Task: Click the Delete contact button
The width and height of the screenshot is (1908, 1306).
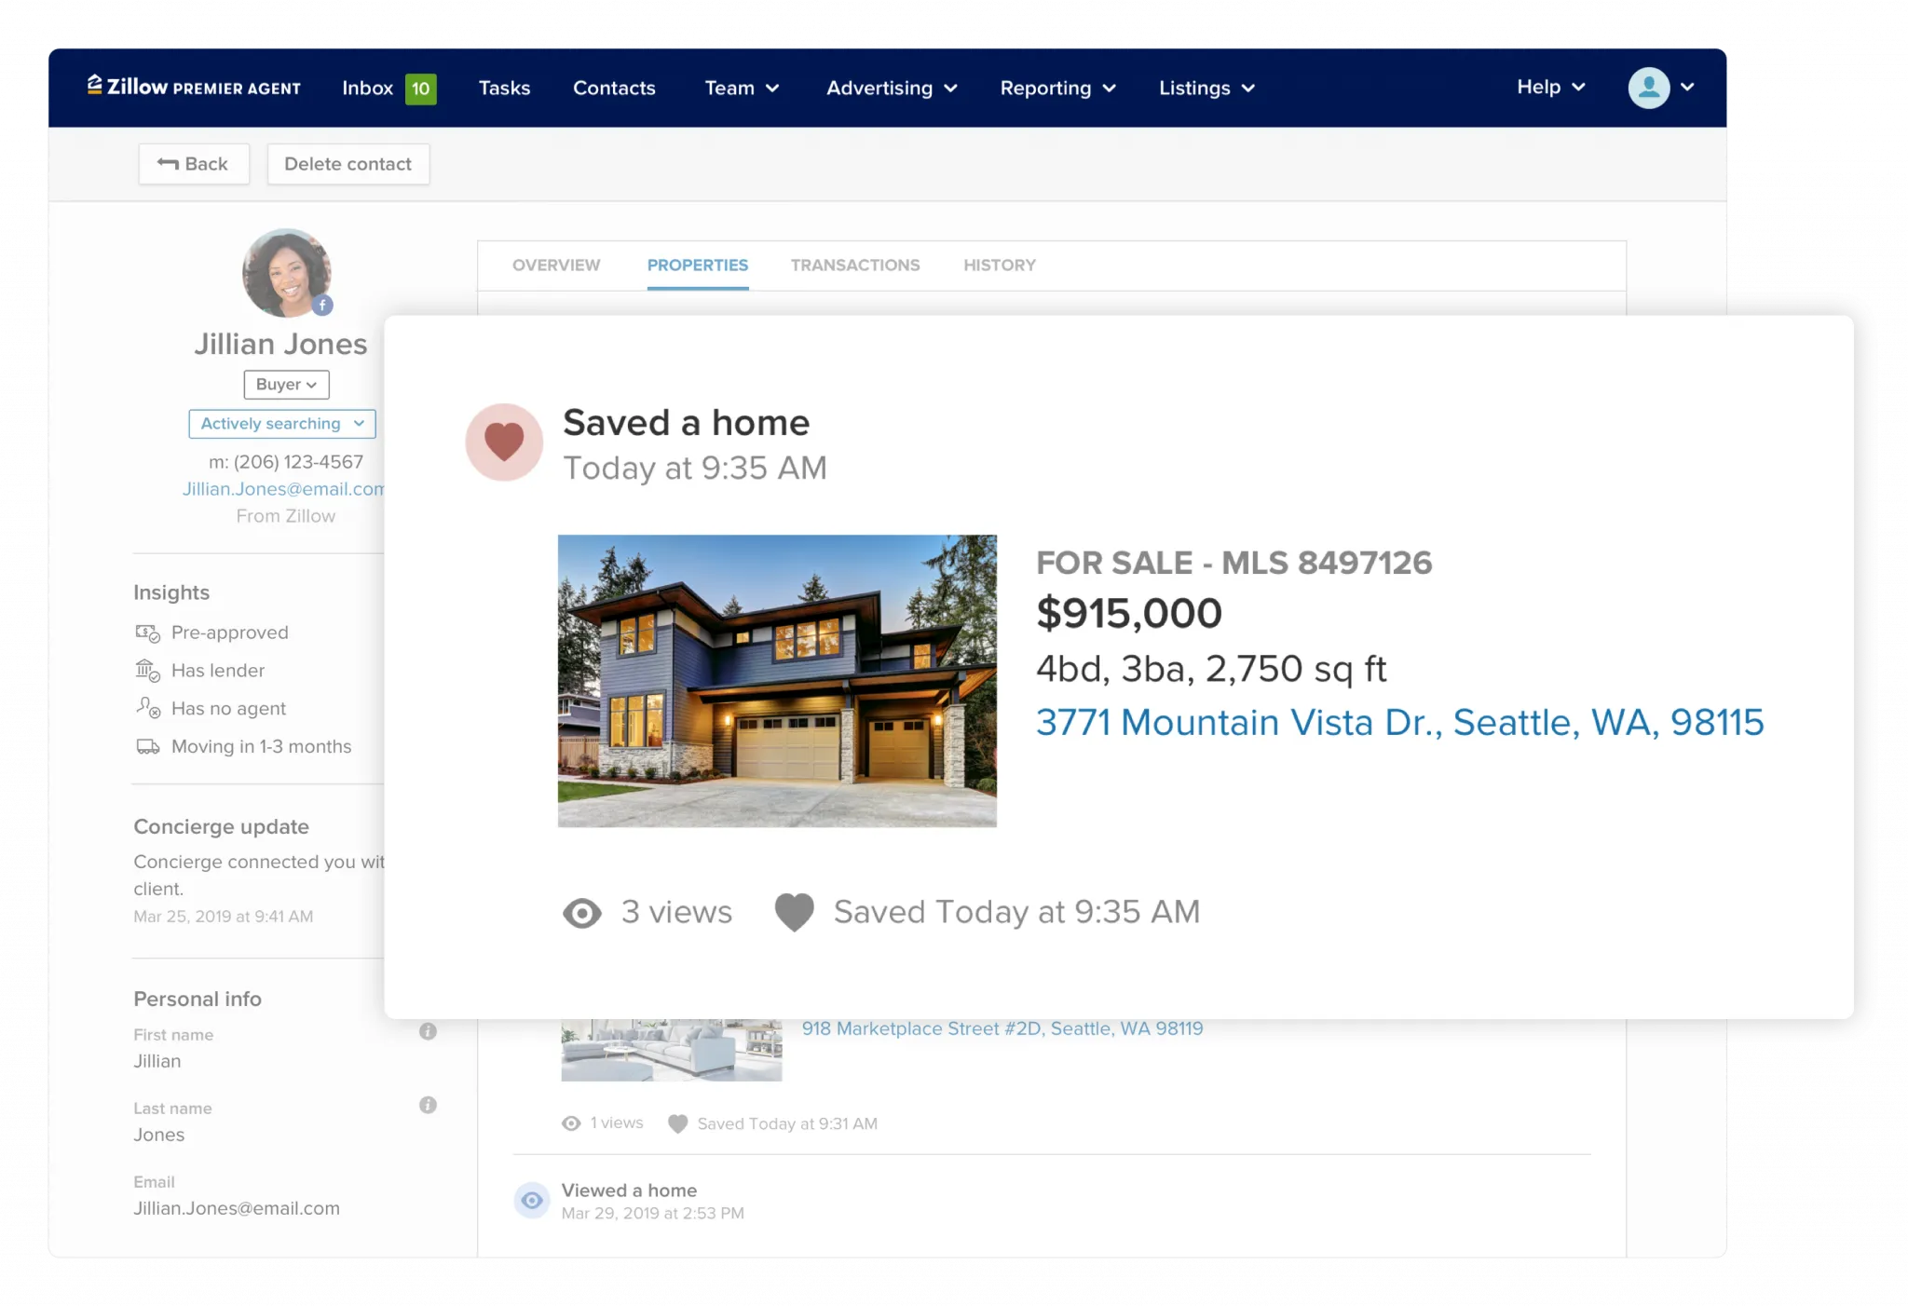Action: coord(348,162)
